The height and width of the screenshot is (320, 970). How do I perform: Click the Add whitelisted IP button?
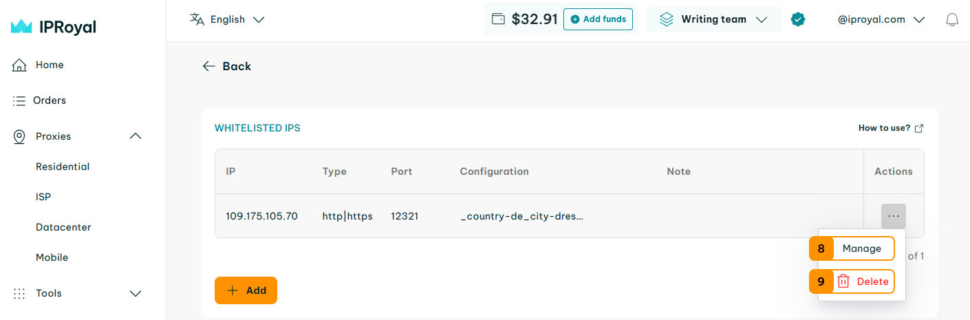pos(246,290)
